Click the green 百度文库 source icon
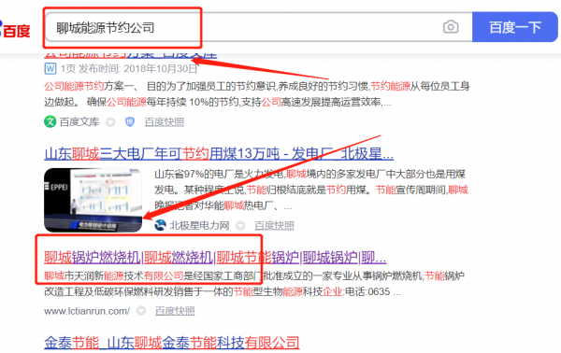Screen dimensions: 561x353 pyautogui.click(x=50, y=121)
